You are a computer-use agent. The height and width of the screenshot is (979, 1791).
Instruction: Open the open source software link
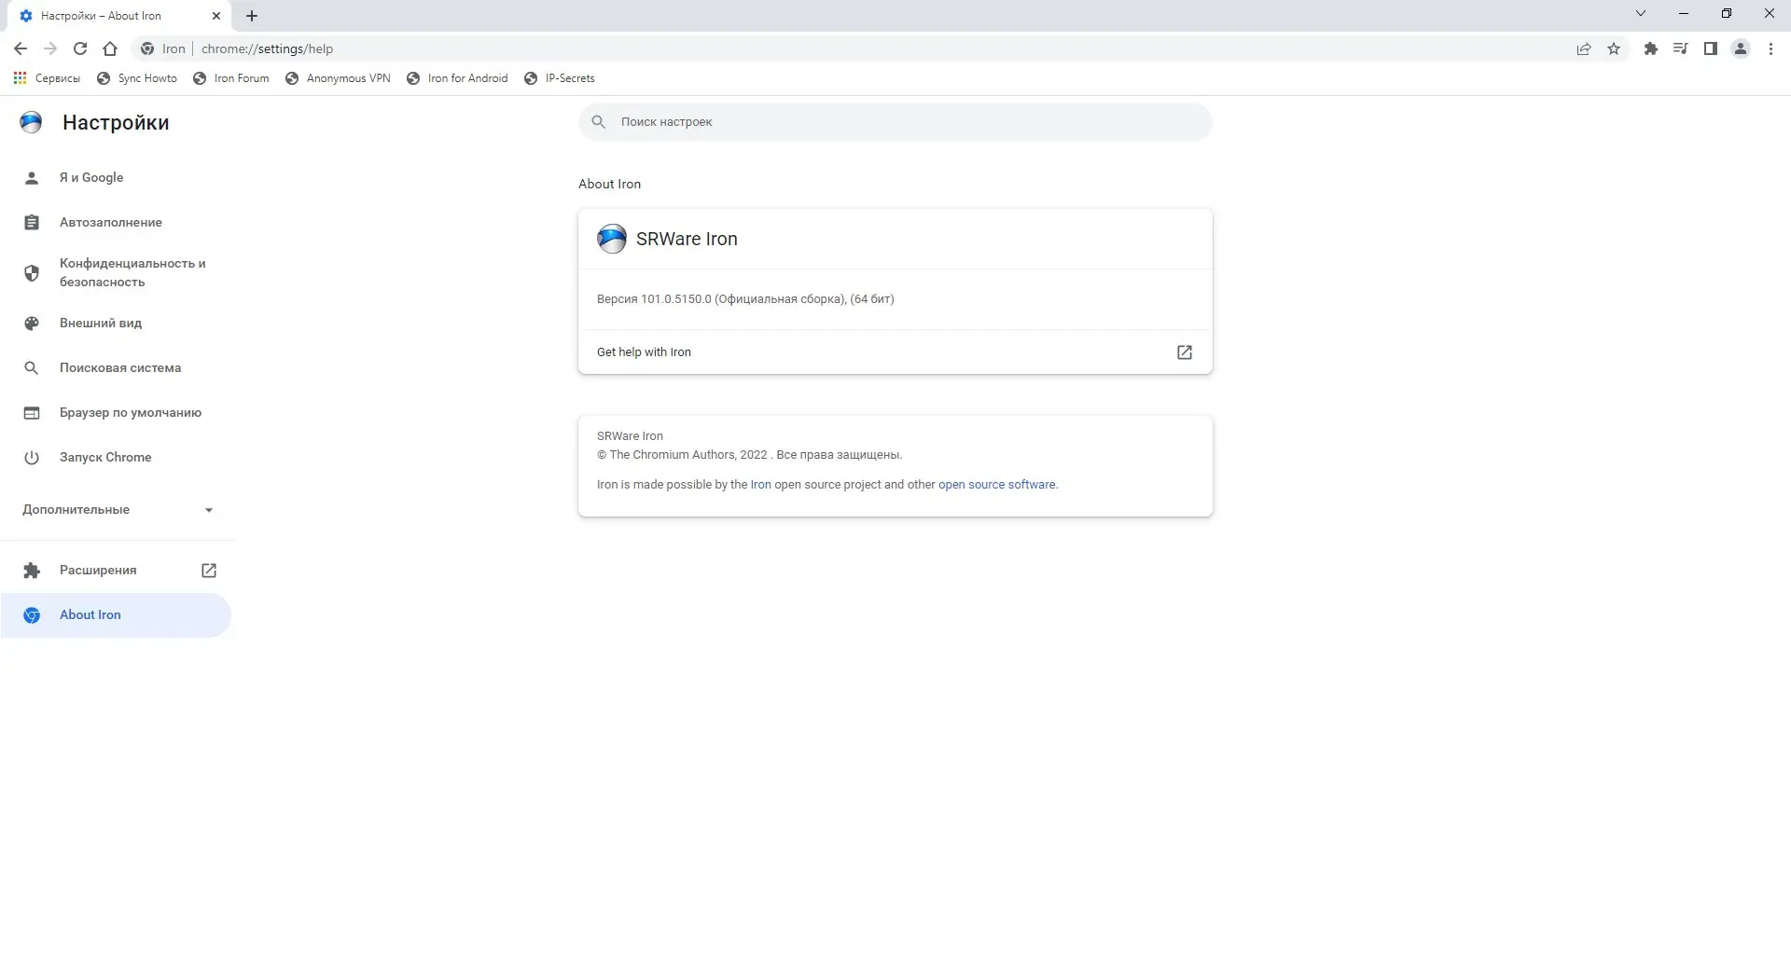click(997, 484)
